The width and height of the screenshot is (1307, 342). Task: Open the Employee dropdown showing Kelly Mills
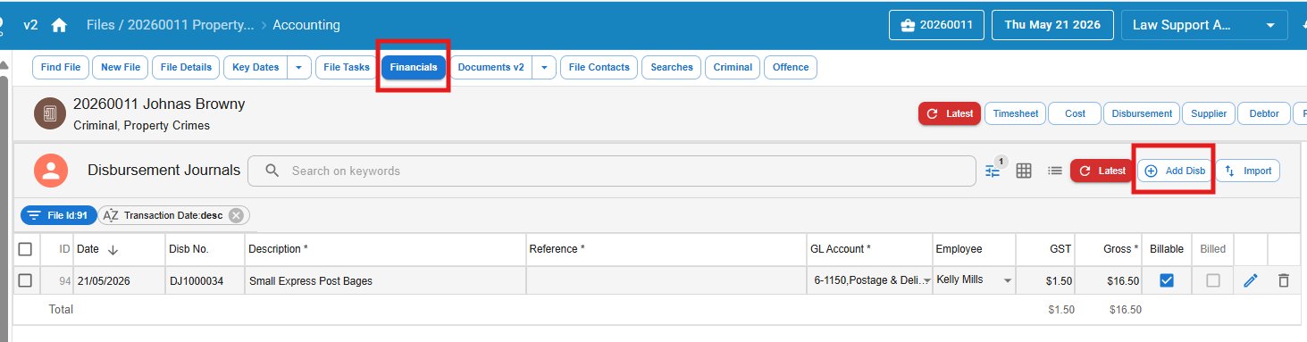pos(1009,281)
